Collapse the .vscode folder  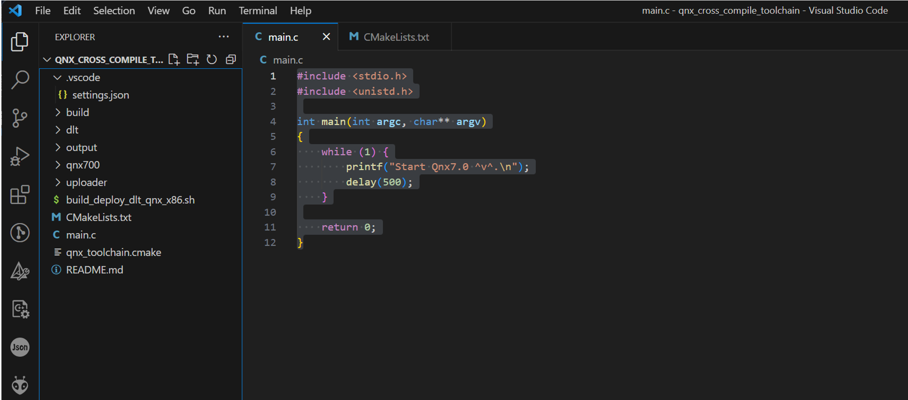click(x=57, y=78)
